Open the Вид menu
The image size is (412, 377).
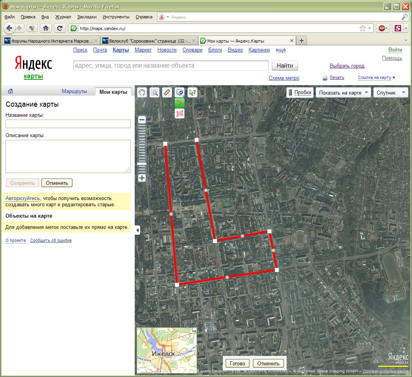coord(45,17)
